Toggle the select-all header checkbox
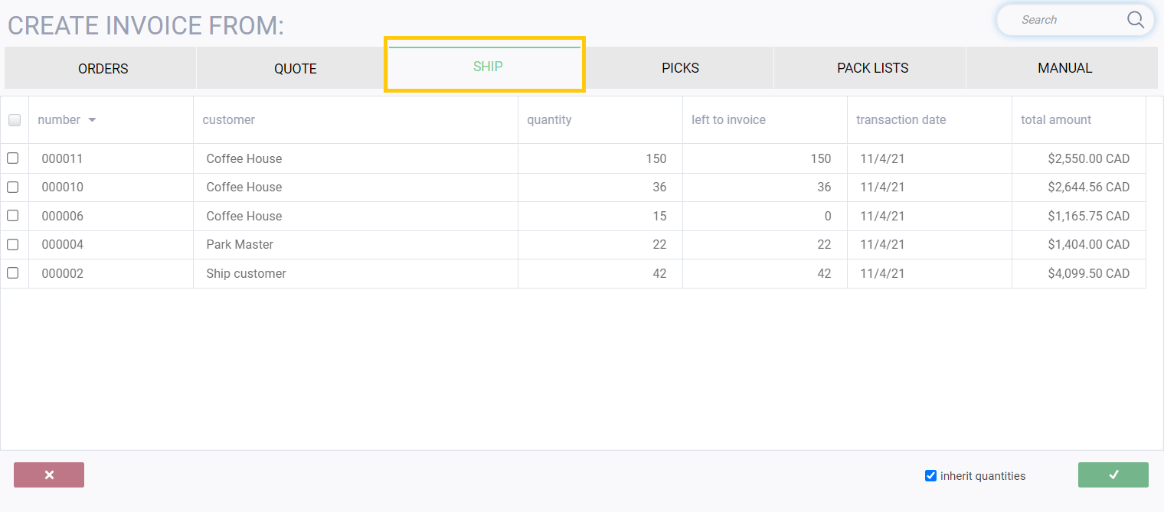Image resolution: width=1164 pixels, height=512 pixels. point(15,120)
